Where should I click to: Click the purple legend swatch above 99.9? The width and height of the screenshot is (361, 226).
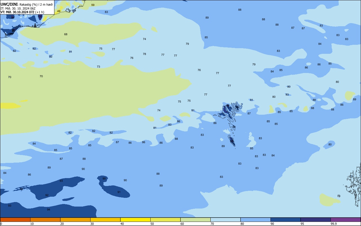[345, 220]
